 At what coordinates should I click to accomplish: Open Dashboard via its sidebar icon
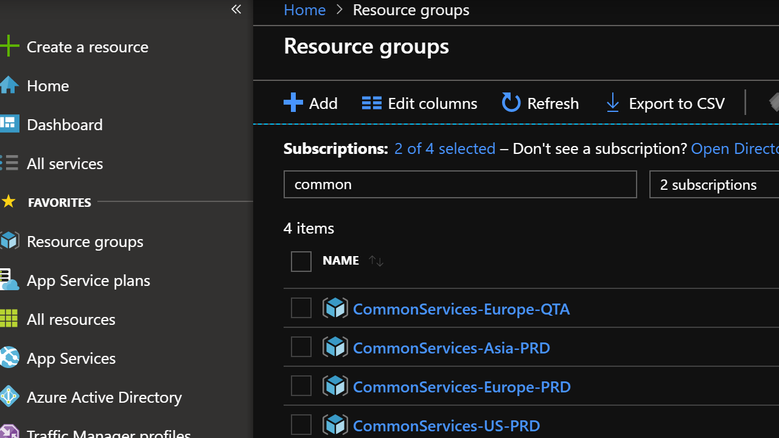(9, 124)
